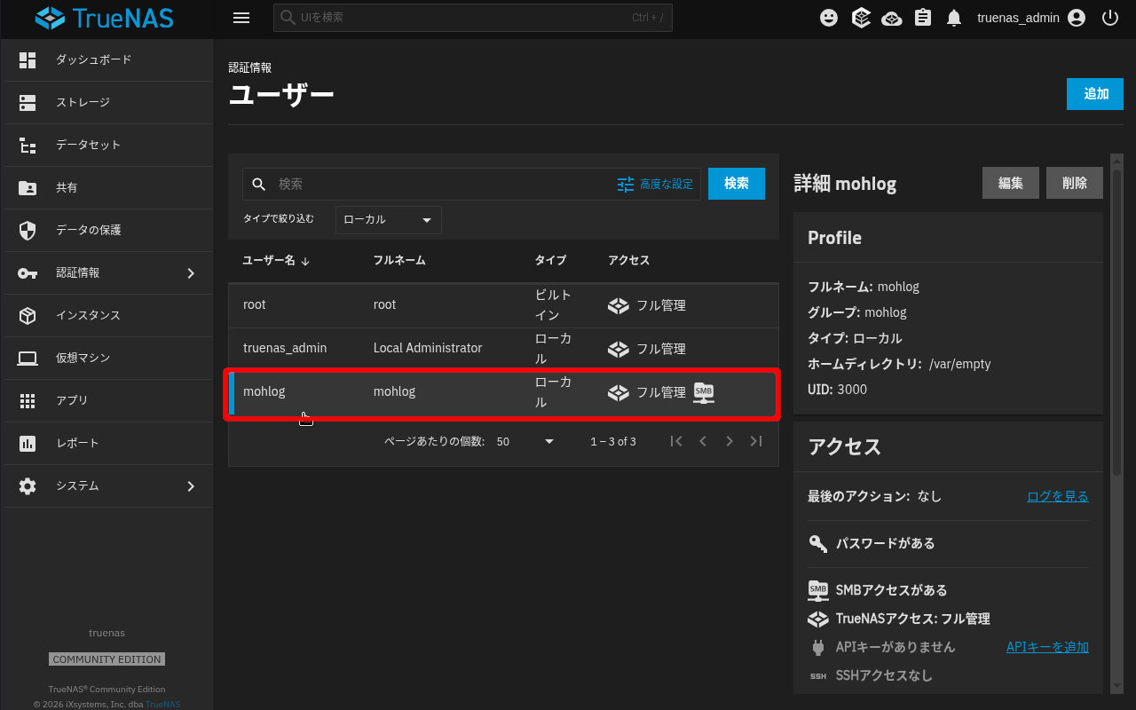
Task: Go to last page of users
Action: pos(756,441)
